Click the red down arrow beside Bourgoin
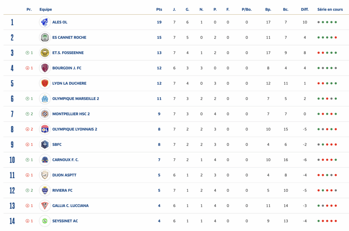The image size is (349, 231). [x=27, y=68]
